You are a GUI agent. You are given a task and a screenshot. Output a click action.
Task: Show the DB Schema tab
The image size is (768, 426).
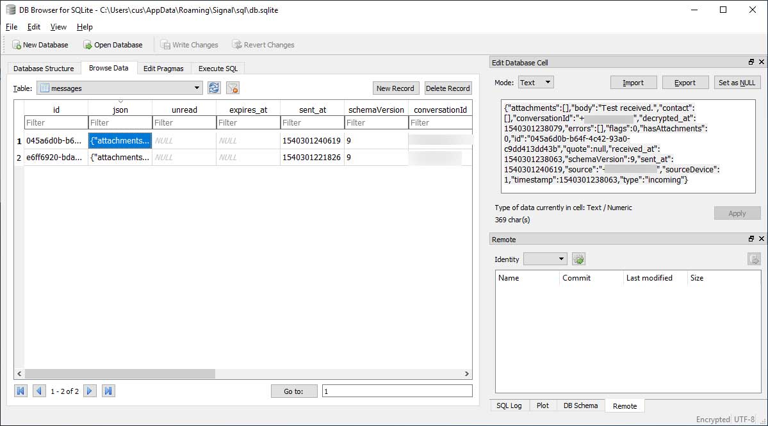pos(580,406)
